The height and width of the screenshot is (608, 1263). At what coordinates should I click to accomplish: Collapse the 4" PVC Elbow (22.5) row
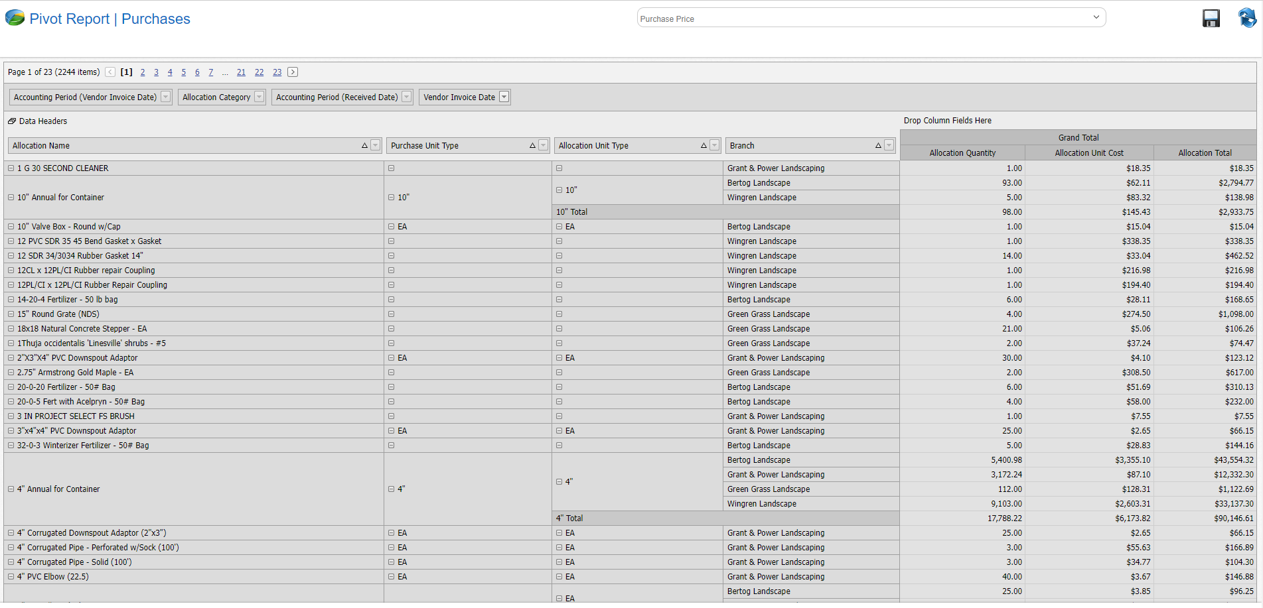coord(11,577)
